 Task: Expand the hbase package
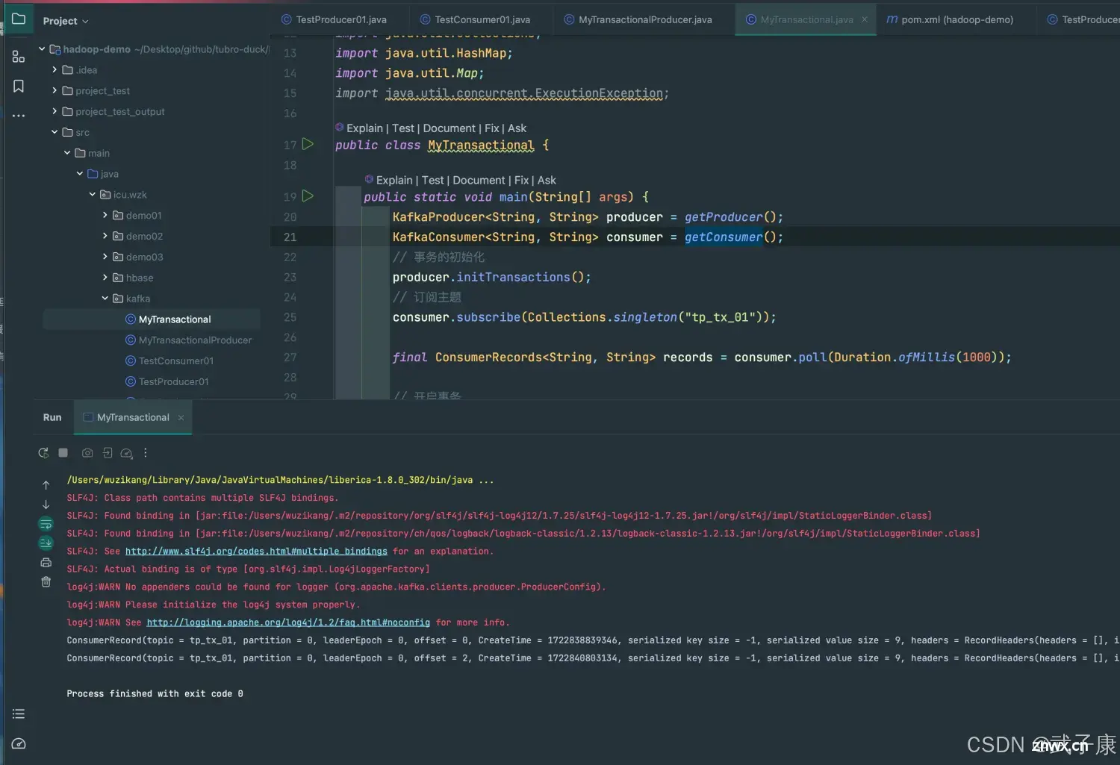(105, 278)
